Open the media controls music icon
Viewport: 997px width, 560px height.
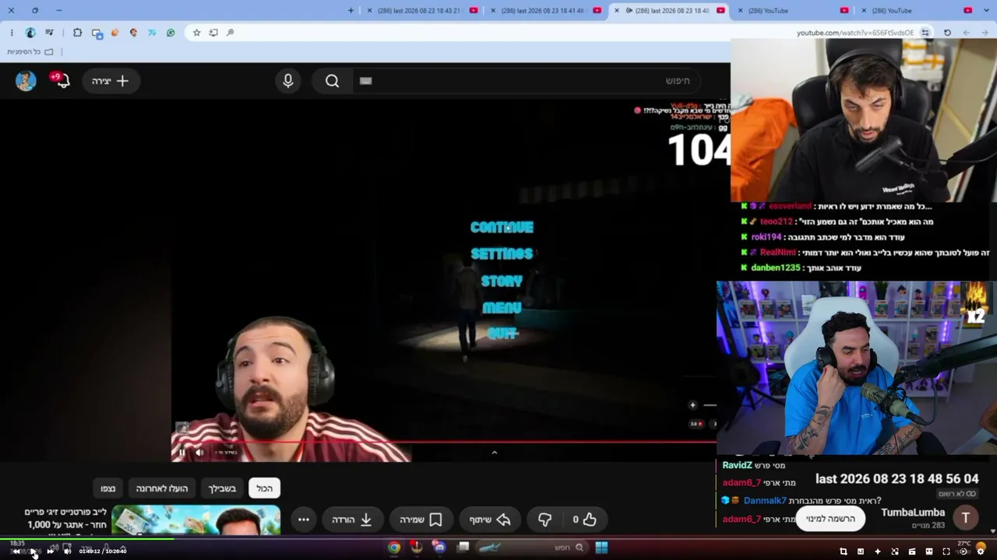pos(50,33)
